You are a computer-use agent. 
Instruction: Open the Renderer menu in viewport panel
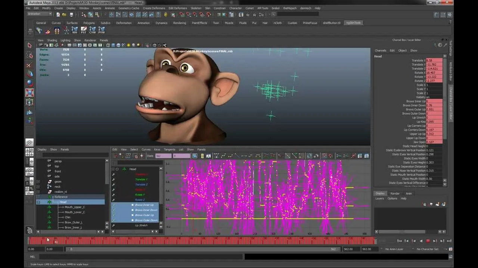click(90, 40)
